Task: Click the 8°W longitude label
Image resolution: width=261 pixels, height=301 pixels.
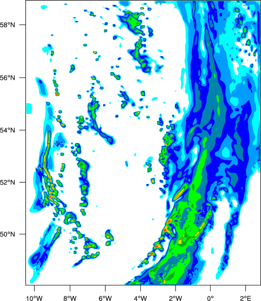Action: (70, 298)
